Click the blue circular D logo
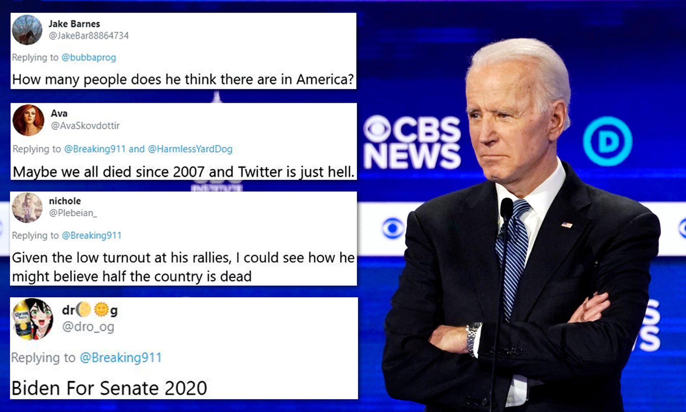The image size is (686, 412). [x=607, y=141]
